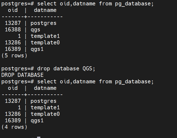Click oid value 13287 in second table
The width and height of the screenshot is (177, 138).
[x=13, y=101]
